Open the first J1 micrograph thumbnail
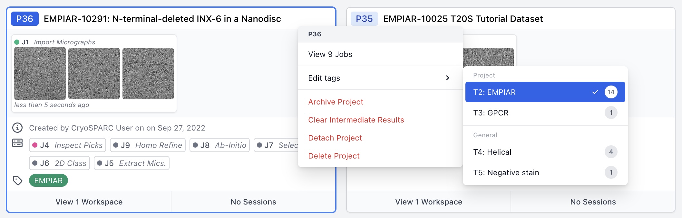This screenshot has height=218, width=682. click(x=40, y=74)
